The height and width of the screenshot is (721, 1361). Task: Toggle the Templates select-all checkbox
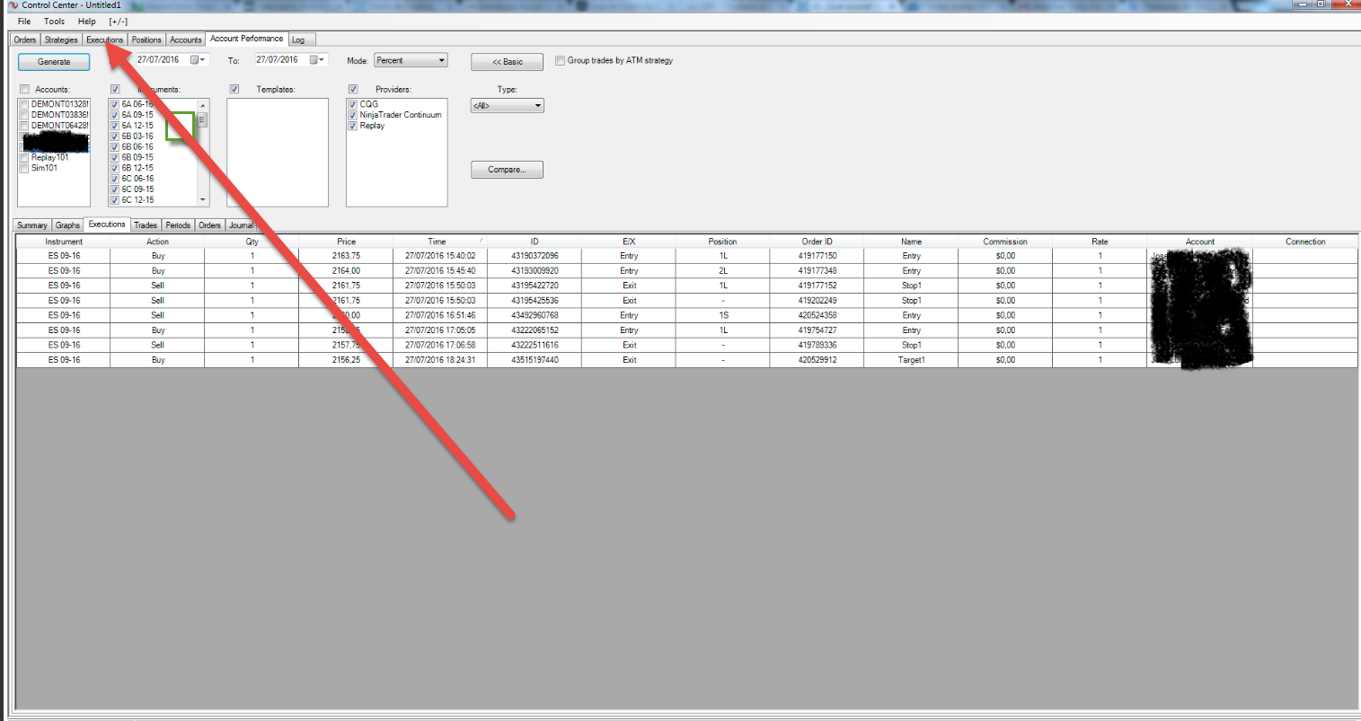click(234, 89)
